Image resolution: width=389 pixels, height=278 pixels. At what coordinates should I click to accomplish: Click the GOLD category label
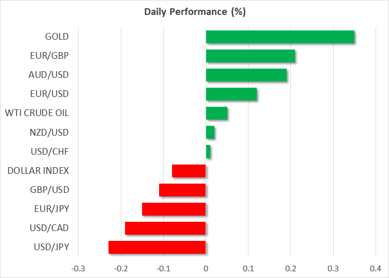coord(57,37)
